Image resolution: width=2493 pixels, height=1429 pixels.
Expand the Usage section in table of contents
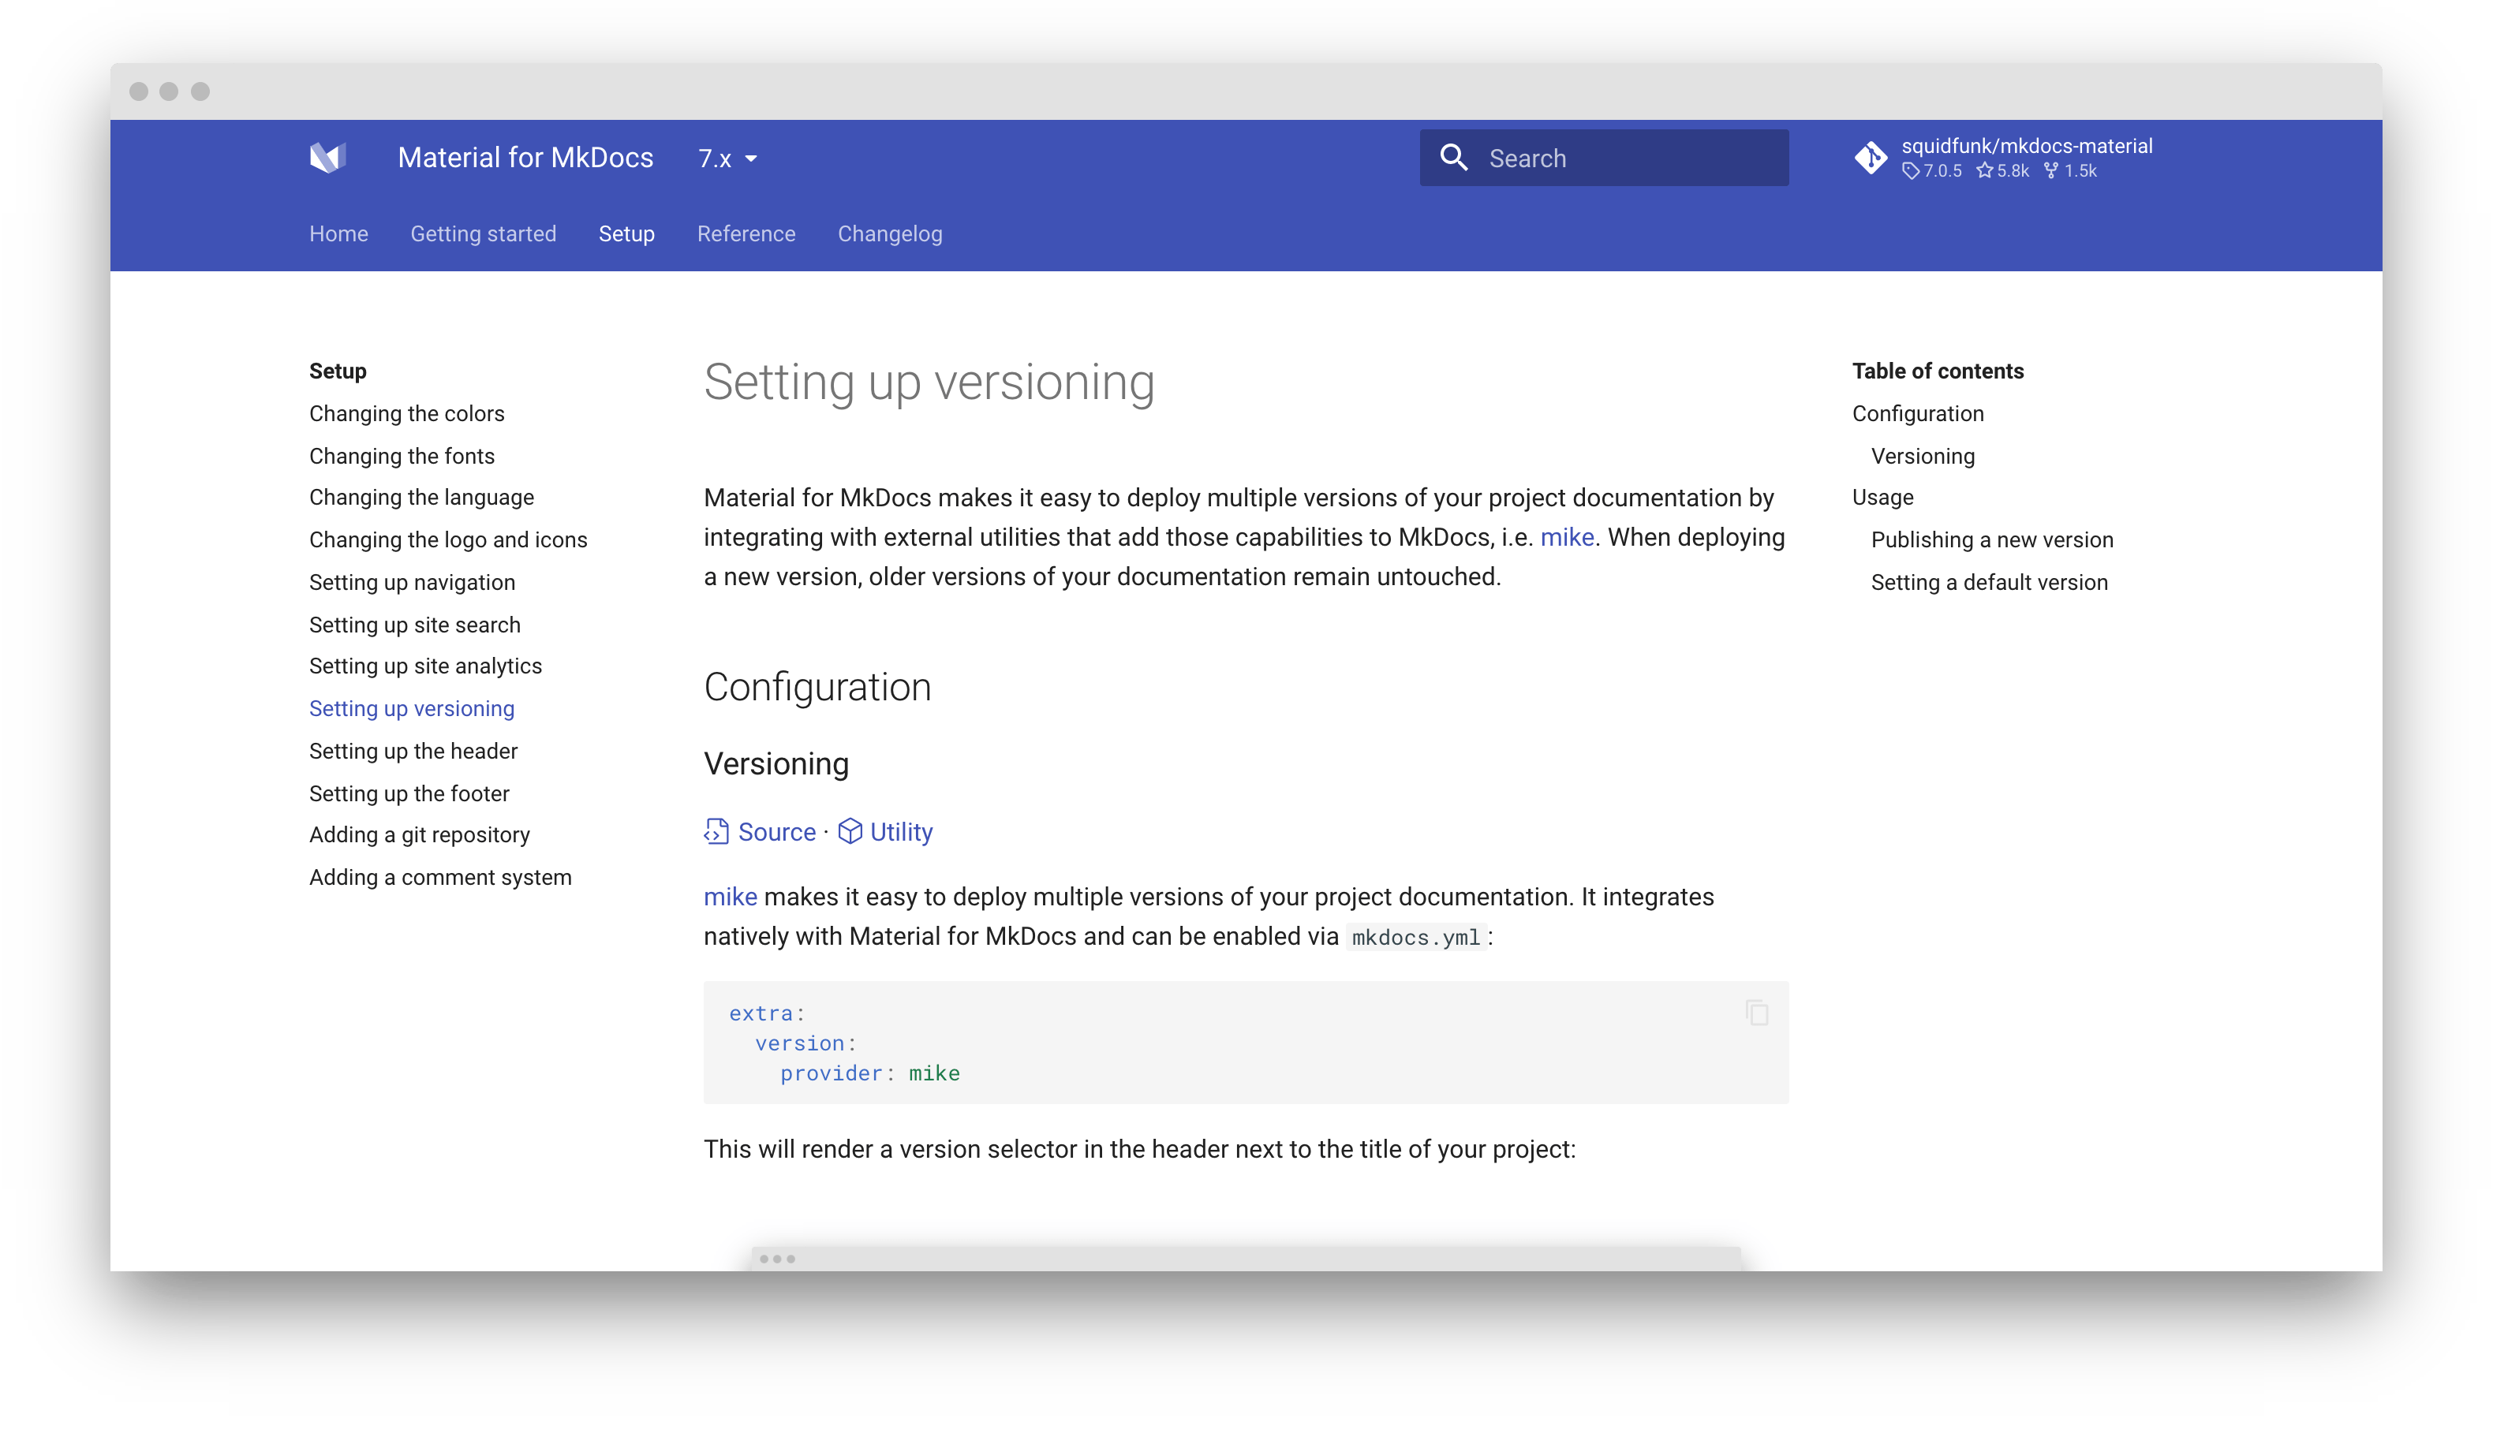point(1882,498)
